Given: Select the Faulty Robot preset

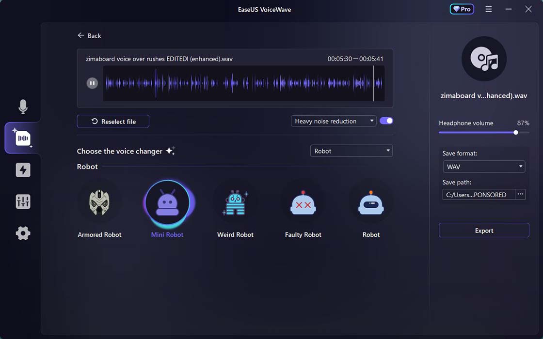Looking at the screenshot, I should (x=303, y=203).
